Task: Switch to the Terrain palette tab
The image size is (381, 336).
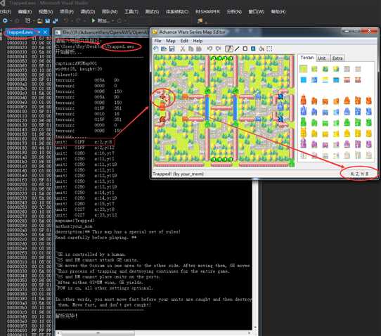Action: coord(307,58)
